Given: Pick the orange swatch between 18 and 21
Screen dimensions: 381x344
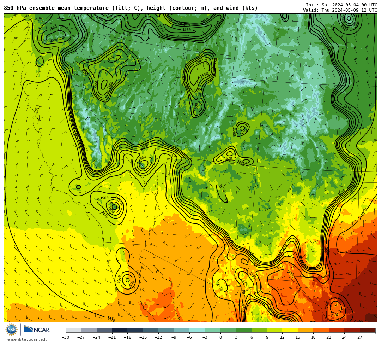Looking at the screenshot, I should 321,330.
